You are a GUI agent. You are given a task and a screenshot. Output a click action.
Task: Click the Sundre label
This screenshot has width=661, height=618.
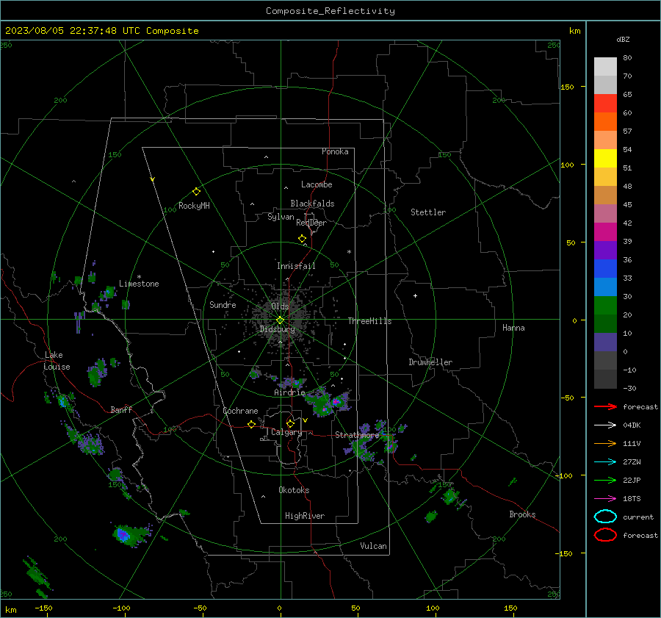223,305
